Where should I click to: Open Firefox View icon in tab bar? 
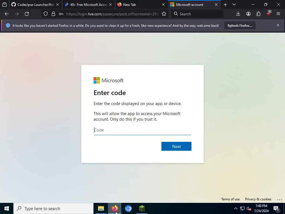click(x=4, y=4)
